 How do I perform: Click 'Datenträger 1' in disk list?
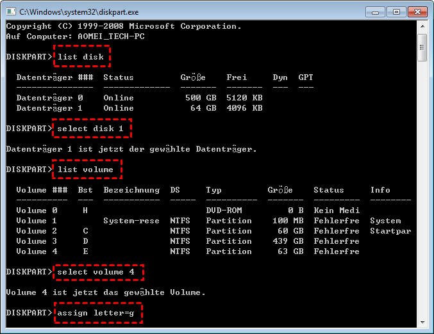(49, 108)
